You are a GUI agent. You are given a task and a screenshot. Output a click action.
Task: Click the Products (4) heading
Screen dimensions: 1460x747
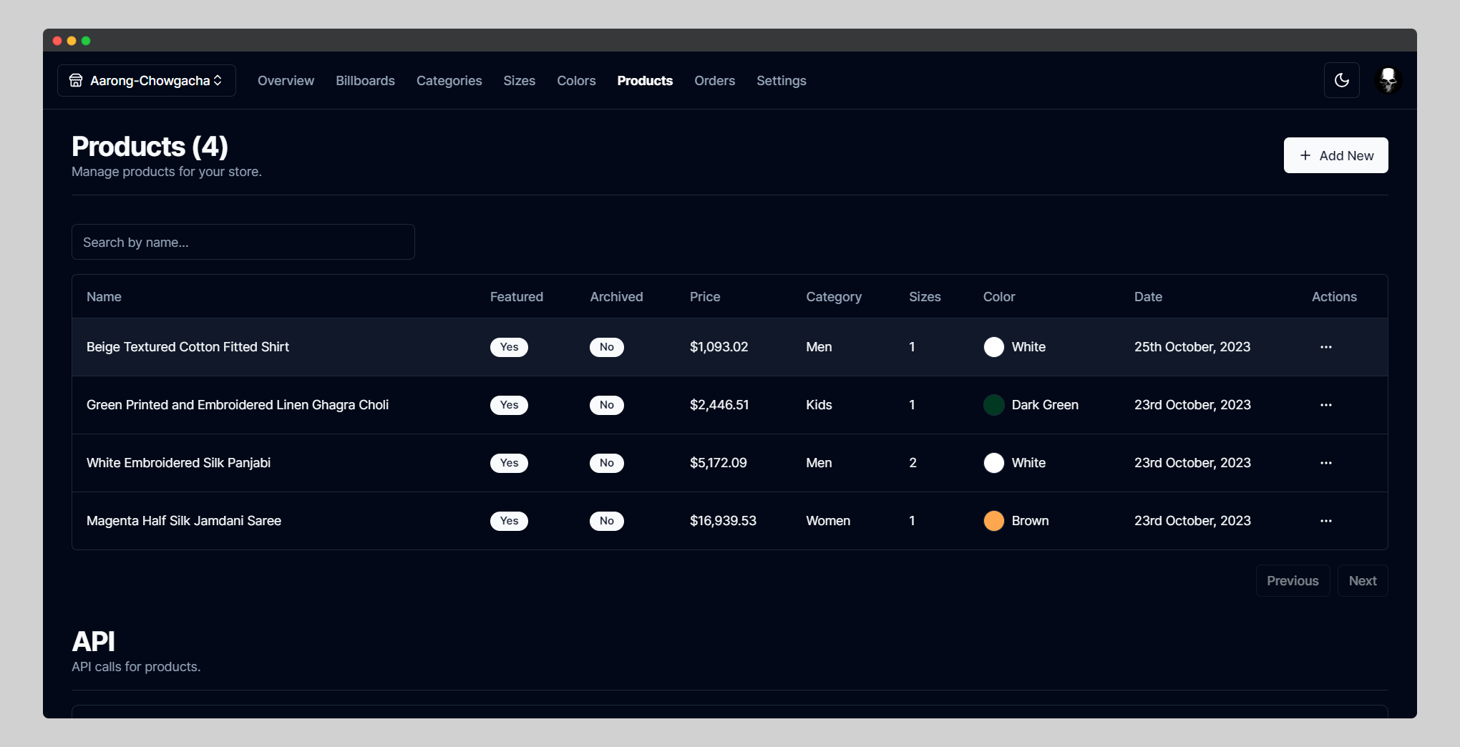tap(150, 147)
